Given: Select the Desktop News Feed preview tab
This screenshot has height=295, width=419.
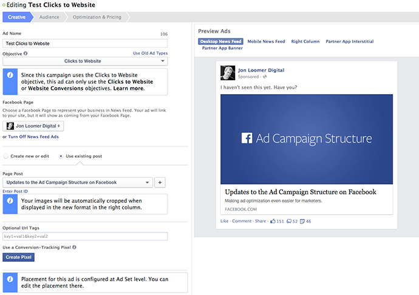Looking at the screenshot, I should pos(220,41).
